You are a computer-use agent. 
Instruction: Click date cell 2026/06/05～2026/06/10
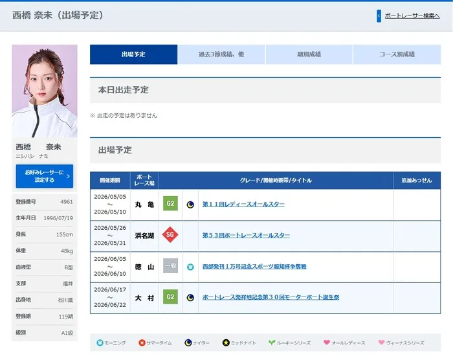[110, 267]
